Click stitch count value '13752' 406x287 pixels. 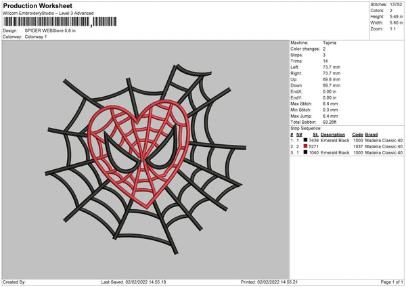[396, 5]
